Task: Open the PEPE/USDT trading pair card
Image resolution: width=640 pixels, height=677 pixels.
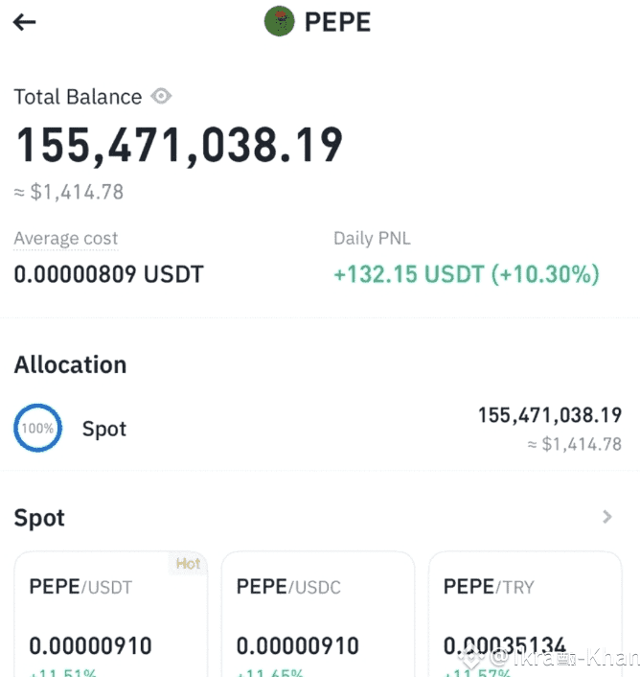Action: pyautogui.click(x=111, y=614)
